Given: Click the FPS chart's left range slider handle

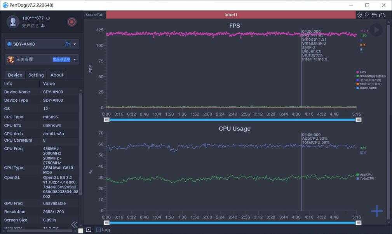Looking at the screenshot, I should click(x=106, y=120).
